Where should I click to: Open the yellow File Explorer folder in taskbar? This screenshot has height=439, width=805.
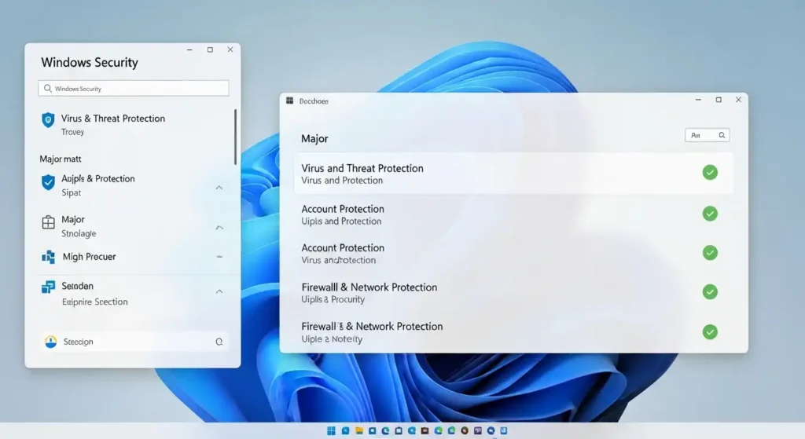tap(358, 431)
